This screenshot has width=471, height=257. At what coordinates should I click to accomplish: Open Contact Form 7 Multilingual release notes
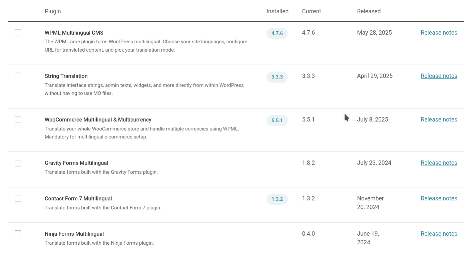click(439, 198)
